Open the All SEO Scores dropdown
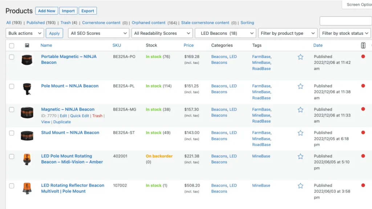The height and width of the screenshot is (209, 372). [98, 33]
